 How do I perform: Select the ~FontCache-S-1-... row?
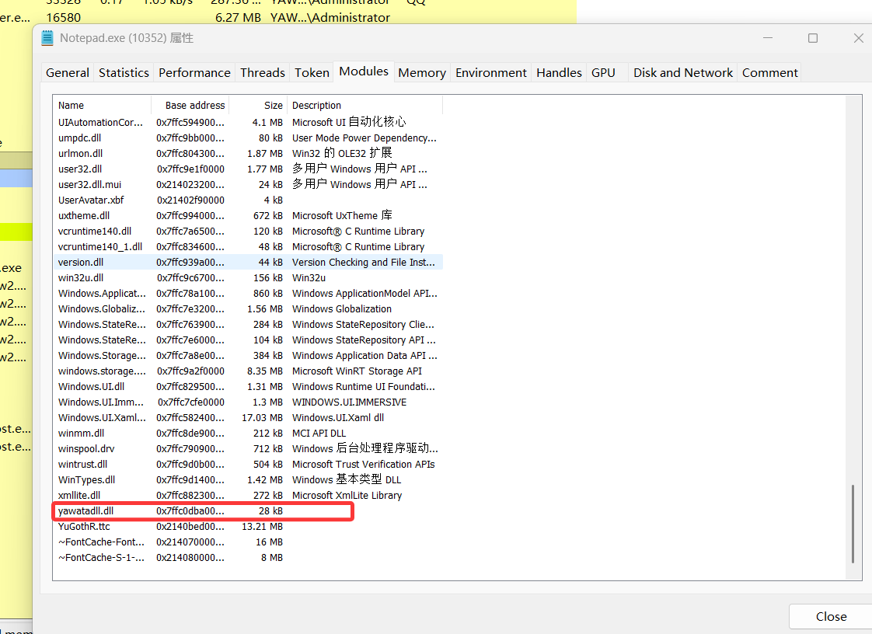(x=248, y=558)
